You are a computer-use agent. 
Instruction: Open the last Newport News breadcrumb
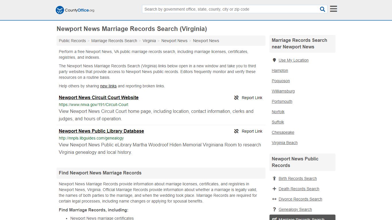tap(206, 41)
